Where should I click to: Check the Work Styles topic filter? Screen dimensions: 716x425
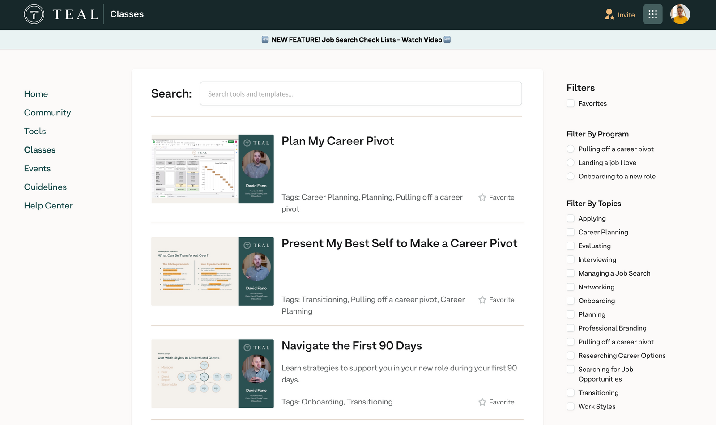tap(571, 406)
